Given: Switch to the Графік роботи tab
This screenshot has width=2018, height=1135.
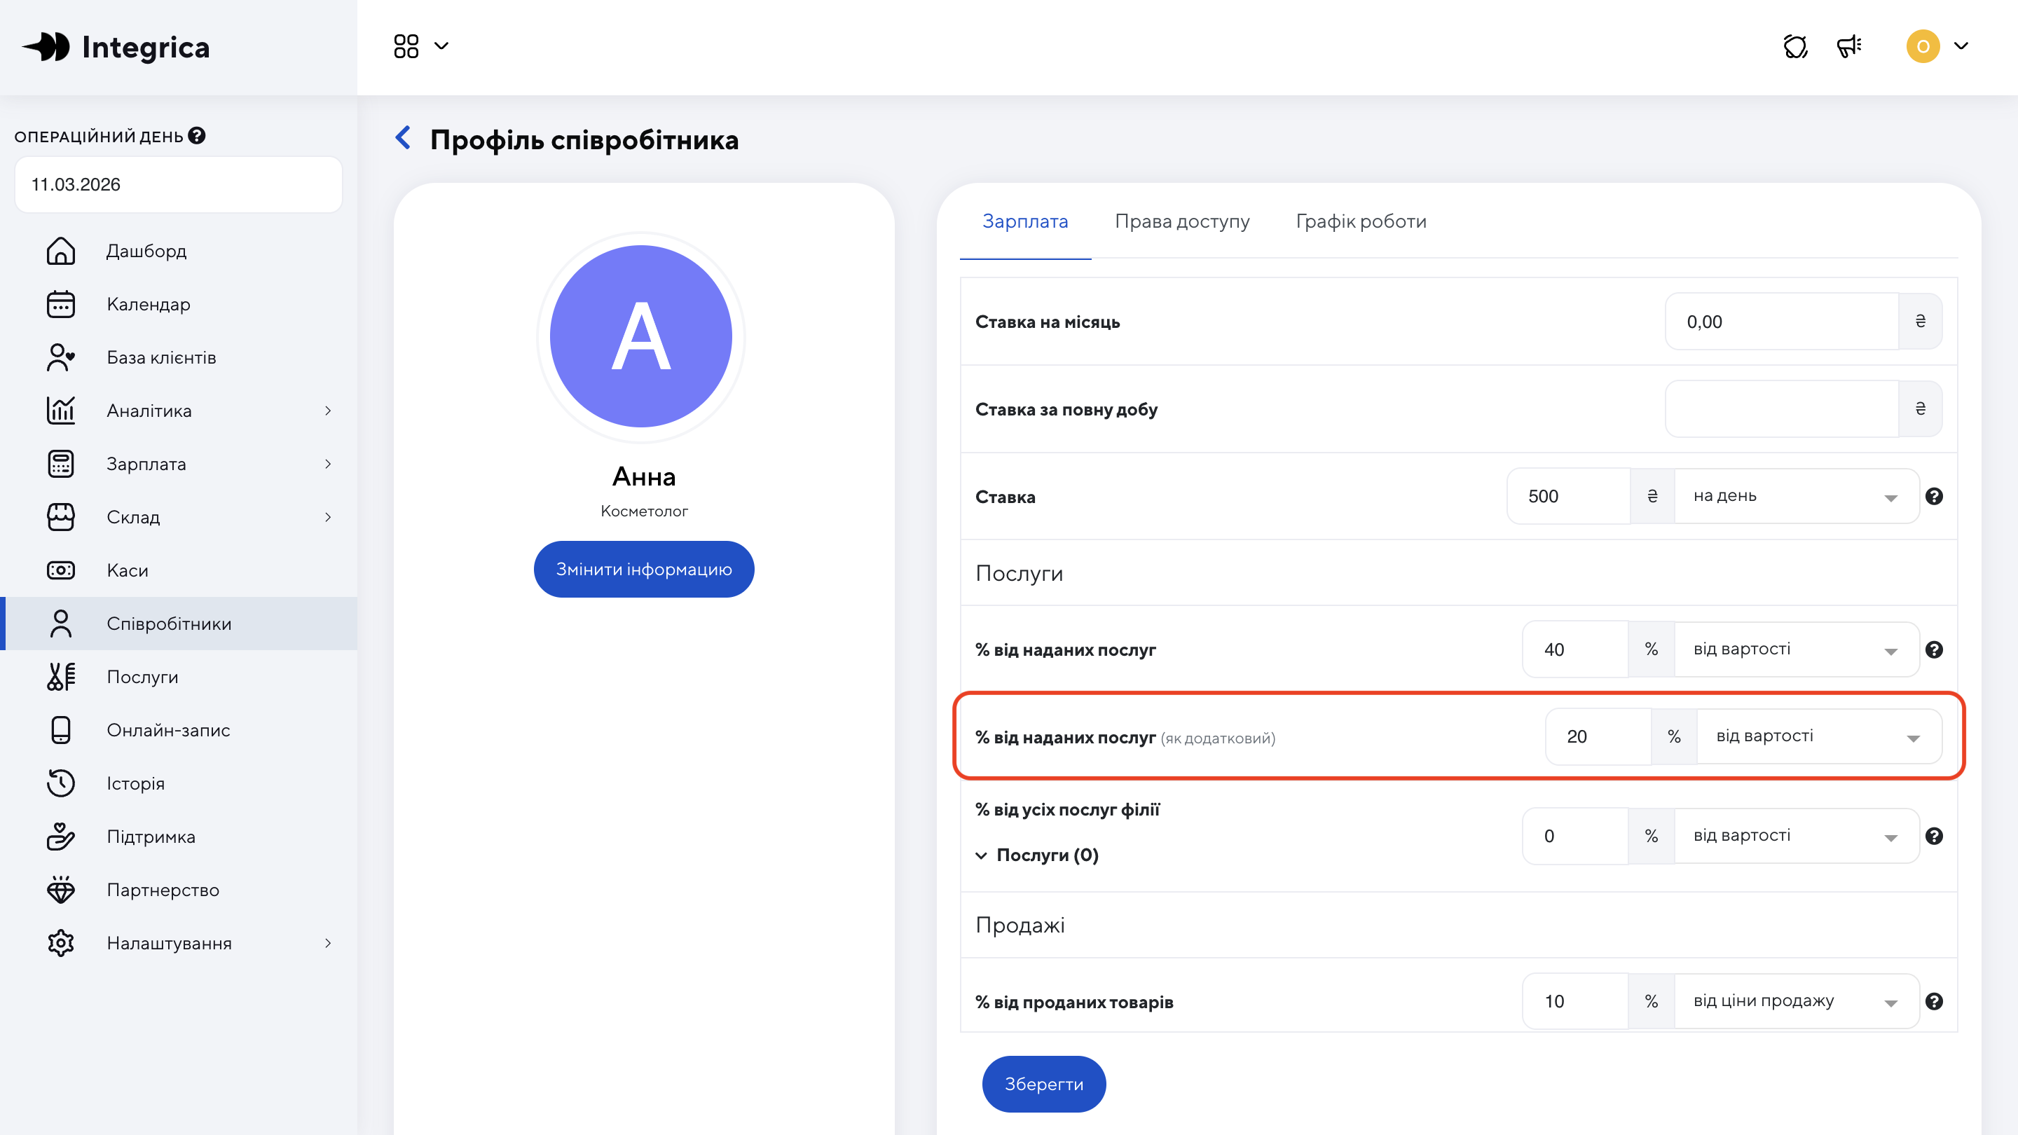Looking at the screenshot, I should point(1361,221).
